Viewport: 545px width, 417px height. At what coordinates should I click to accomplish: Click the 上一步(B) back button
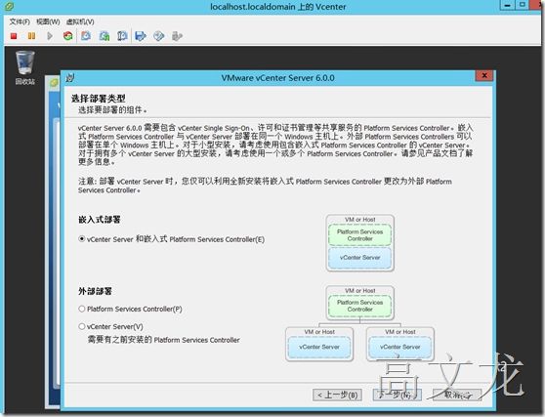coord(337,395)
